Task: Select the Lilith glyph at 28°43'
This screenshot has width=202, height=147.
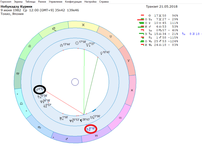Action: pos(81,120)
